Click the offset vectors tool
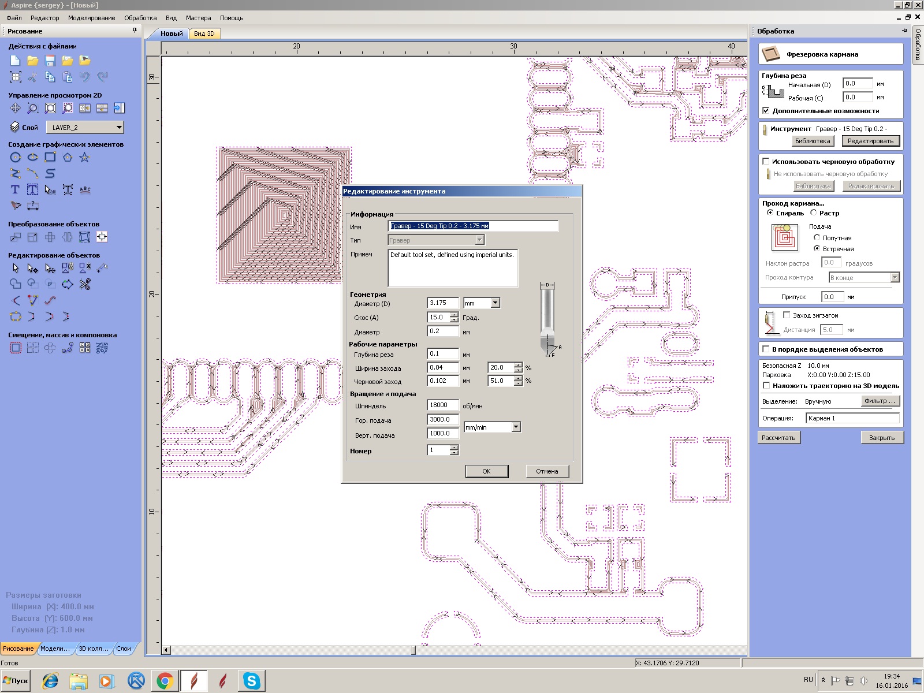This screenshot has width=924, height=693. pos(16,348)
